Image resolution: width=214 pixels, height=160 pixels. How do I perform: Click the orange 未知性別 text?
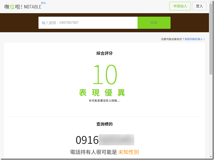pyautogui.click(x=128, y=152)
